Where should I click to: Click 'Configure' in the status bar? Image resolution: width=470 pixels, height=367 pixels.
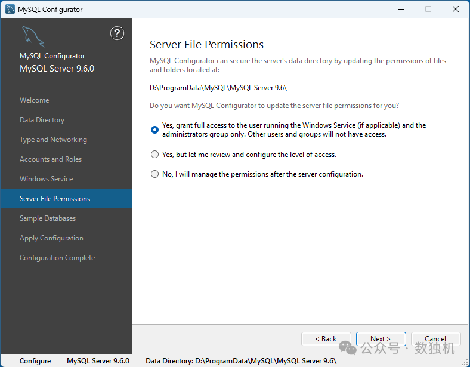pyautogui.click(x=35, y=361)
